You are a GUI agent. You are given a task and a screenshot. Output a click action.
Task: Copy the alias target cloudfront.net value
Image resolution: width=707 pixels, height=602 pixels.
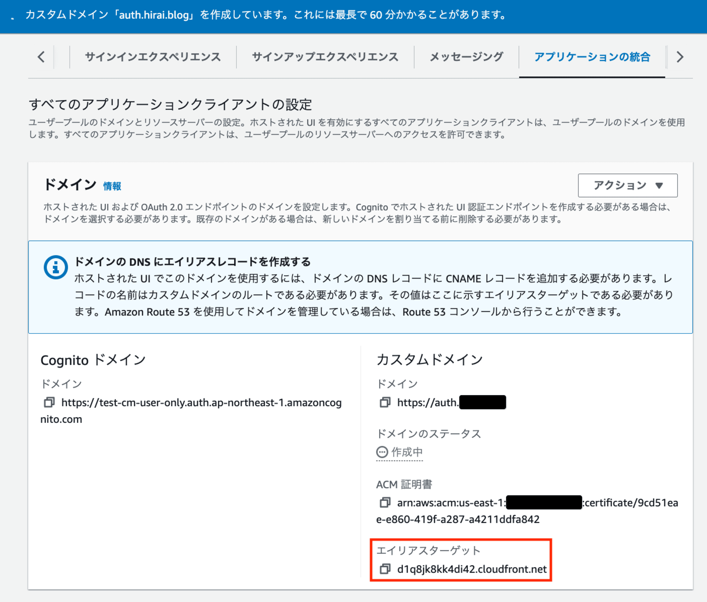[385, 569]
